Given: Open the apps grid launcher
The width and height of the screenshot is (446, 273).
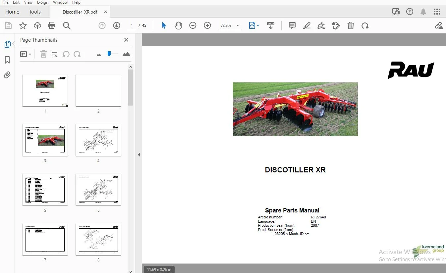Looking at the screenshot, I should tap(437, 12).
